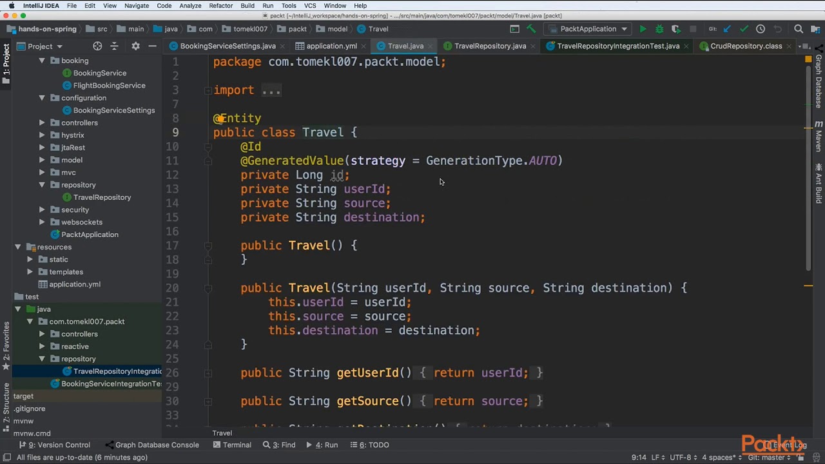
Task: Select .gitignore in project tree
Action: (29, 409)
